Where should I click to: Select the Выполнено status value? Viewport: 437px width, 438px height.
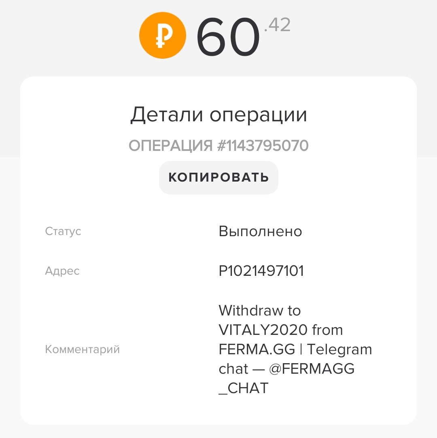260,231
